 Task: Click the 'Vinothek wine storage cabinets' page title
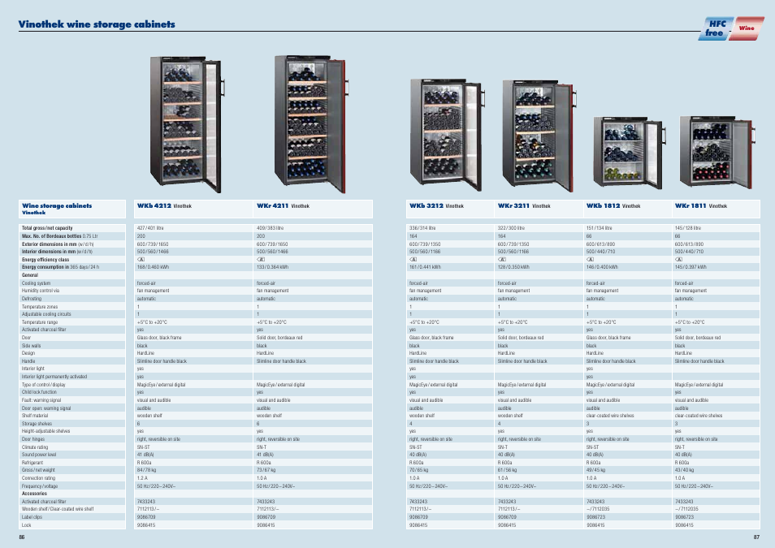coord(97,24)
